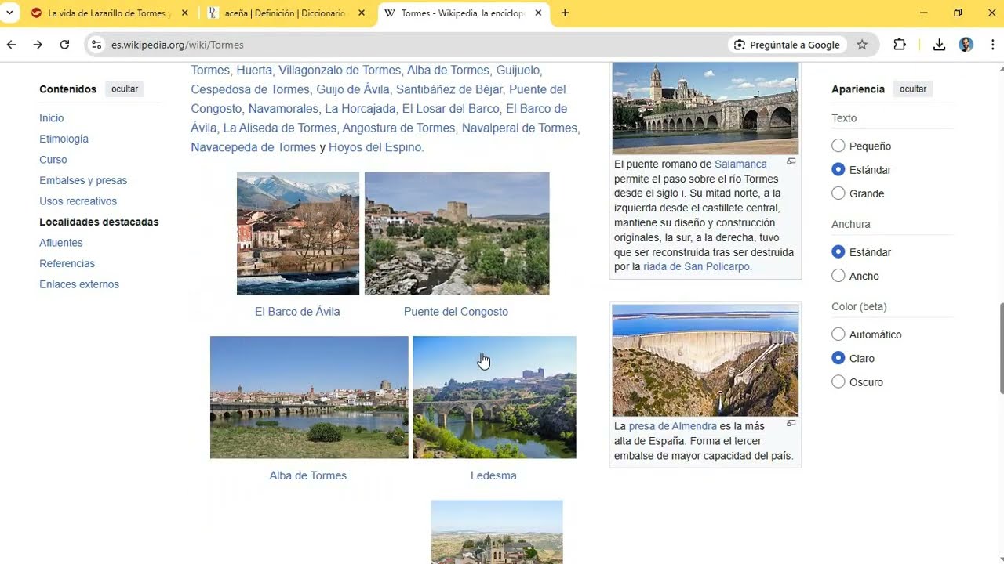Open the Ledesma bridge photo
1004x564 pixels.
[494, 397]
